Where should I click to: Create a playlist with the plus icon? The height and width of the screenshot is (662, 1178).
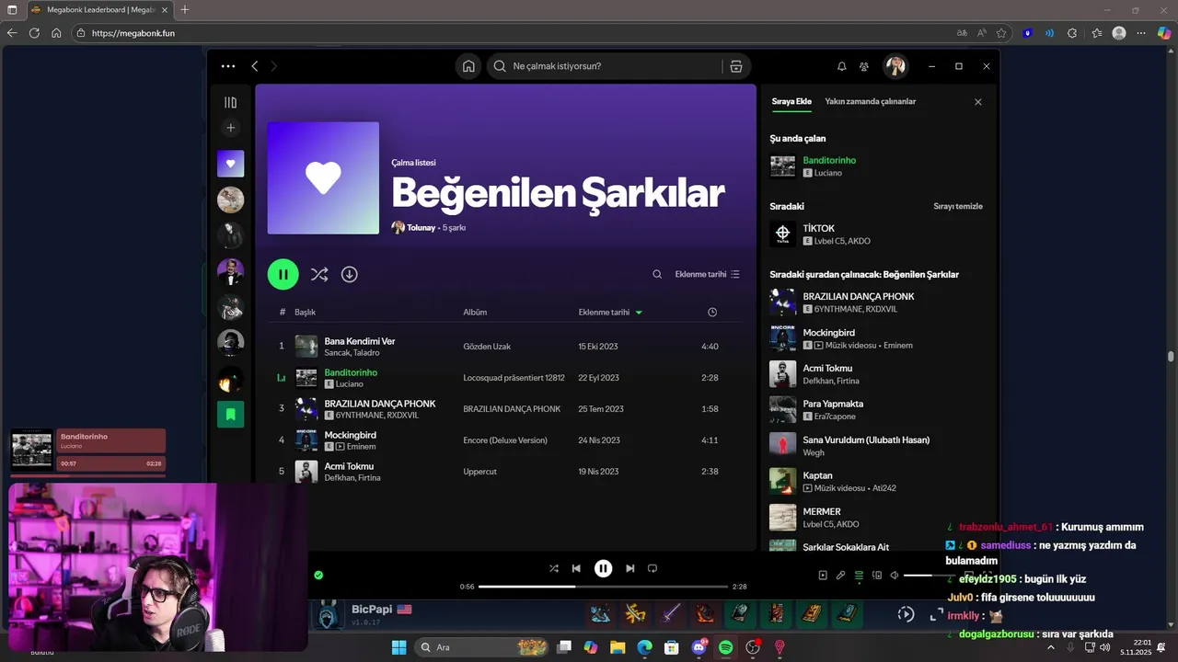(230, 128)
